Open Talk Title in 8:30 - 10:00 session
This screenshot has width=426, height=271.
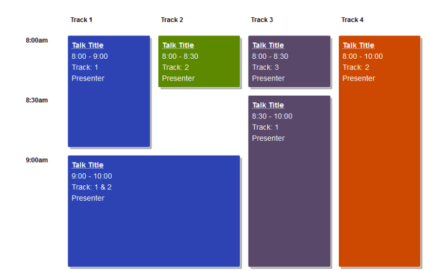tap(268, 105)
